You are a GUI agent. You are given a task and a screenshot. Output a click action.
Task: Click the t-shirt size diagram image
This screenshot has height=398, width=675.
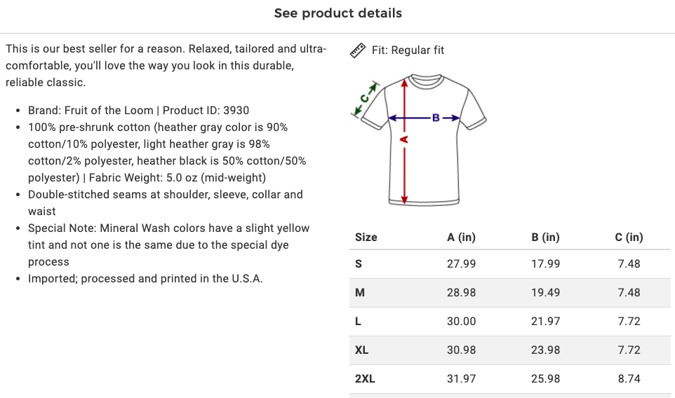click(420, 140)
